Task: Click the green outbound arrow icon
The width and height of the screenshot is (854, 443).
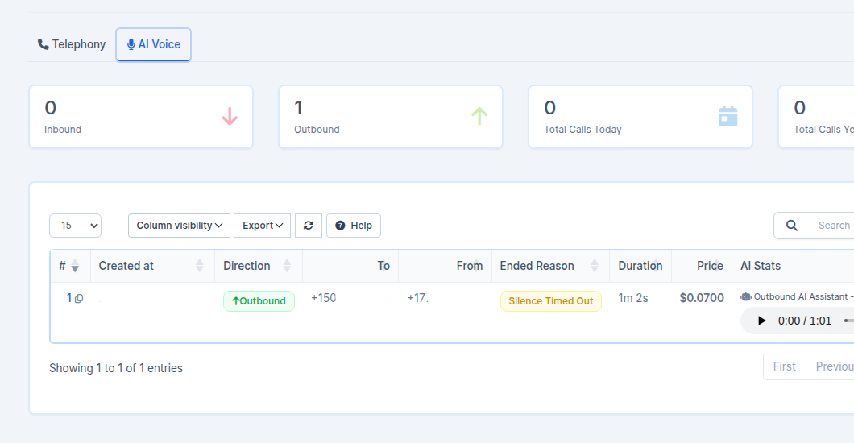Action: click(479, 117)
